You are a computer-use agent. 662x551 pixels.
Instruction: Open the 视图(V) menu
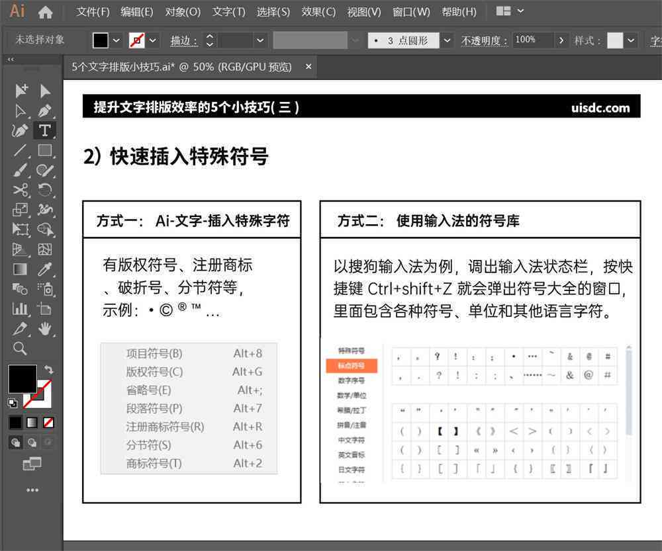pyautogui.click(x=363, y=12)
